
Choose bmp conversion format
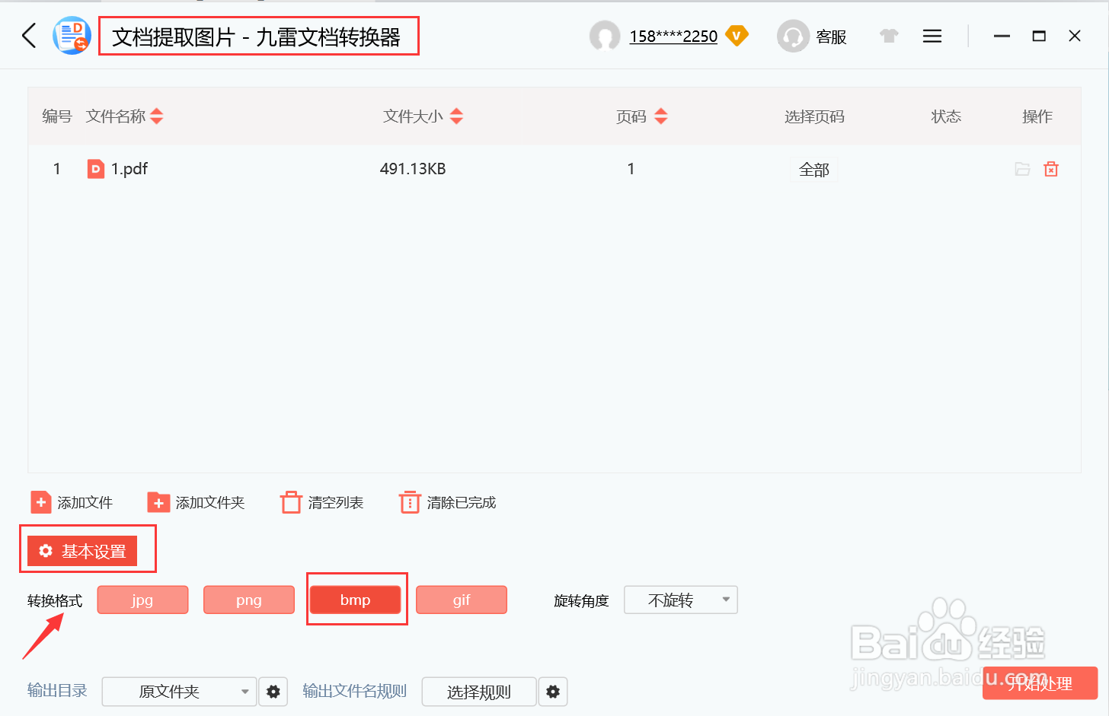[355, 600]
